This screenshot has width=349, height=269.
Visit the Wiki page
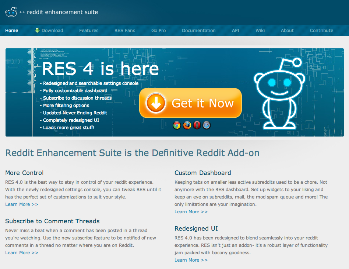pyautogui.click(x=260, y=31)
